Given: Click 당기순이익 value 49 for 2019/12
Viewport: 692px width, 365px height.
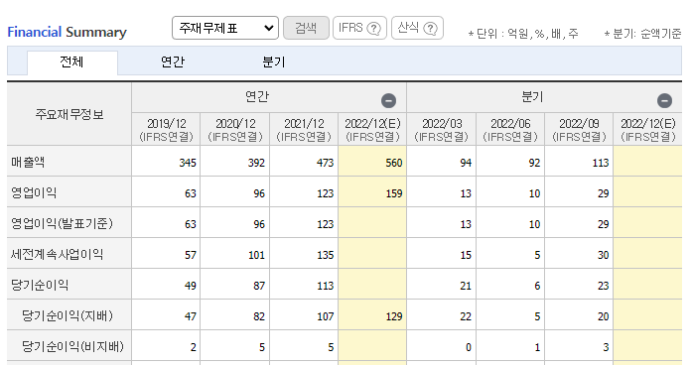Looking at the screenshot, I should point(191,286).
